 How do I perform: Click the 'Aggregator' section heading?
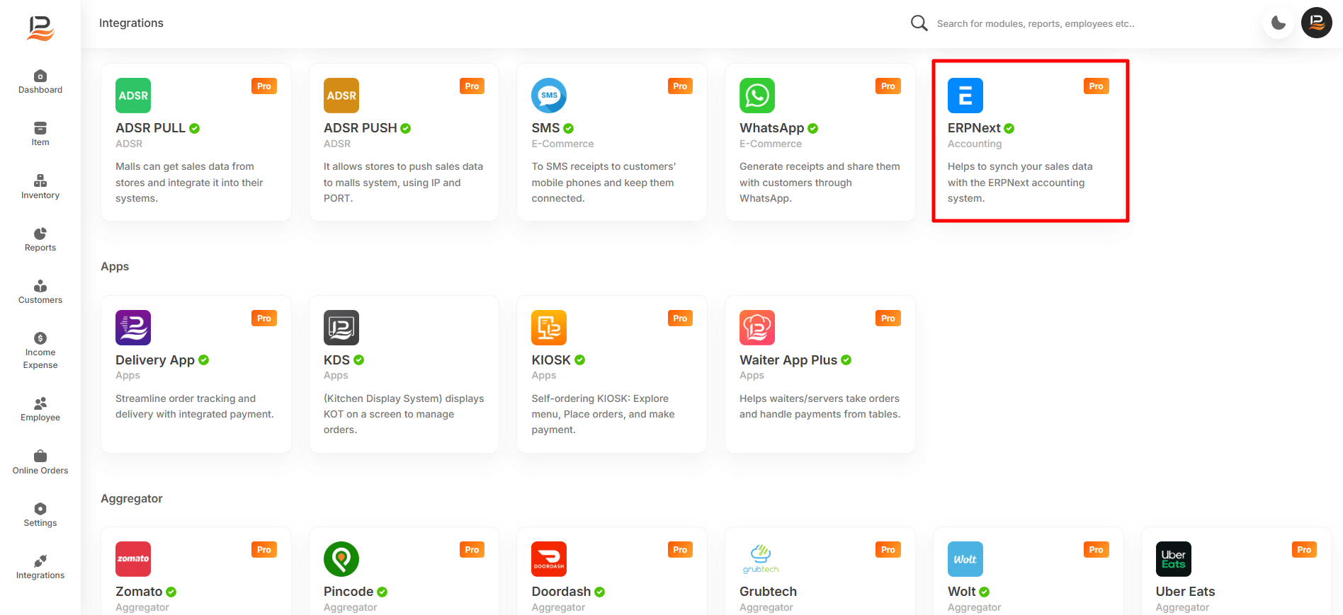pos(132,499)
